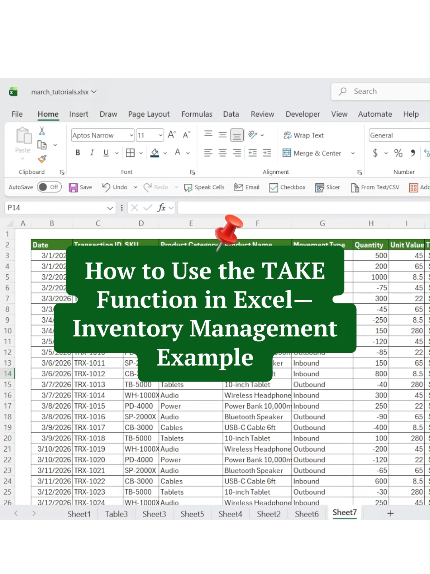Cancel formula entry X icon
The image size is (430, 574).
click(x=135, y=208)
